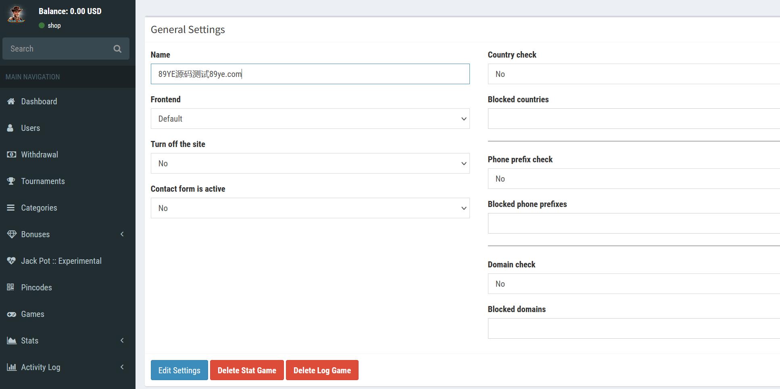The width and height of the screenshot is (780, 389).
Task: Open the Frontend dropdown
Action: click(x=310, y=119)
